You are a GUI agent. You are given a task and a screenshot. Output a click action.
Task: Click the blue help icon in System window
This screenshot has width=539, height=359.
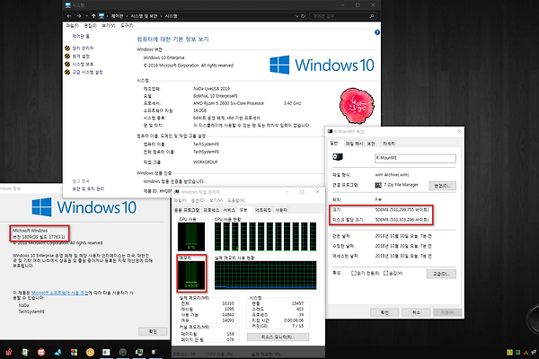(x=377, y=32)
